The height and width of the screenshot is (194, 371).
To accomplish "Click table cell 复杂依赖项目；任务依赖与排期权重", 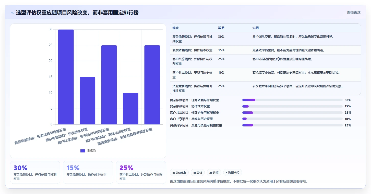I will click(192, 39).
